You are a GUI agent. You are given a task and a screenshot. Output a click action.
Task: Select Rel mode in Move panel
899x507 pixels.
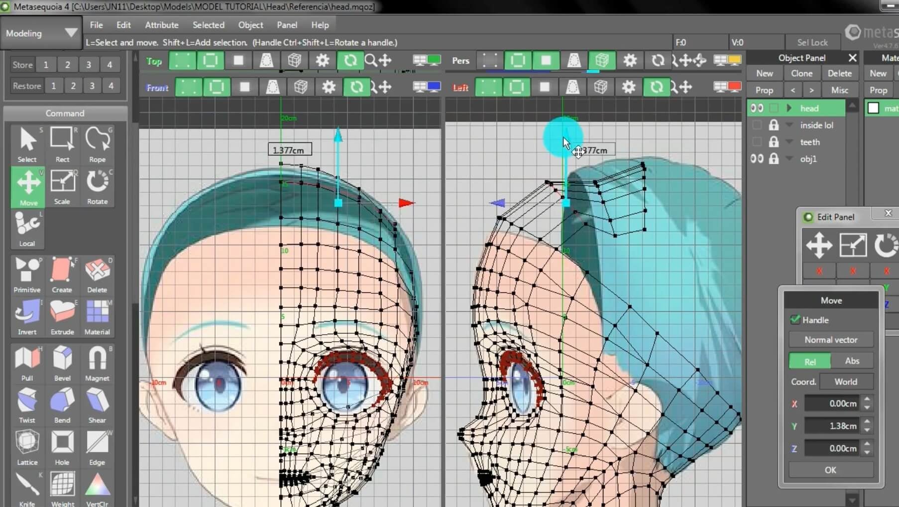click(x=810, y=361)
